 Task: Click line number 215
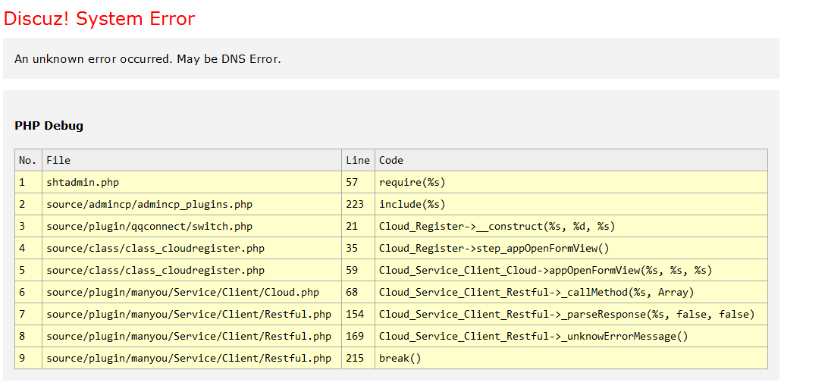[355, 358]
